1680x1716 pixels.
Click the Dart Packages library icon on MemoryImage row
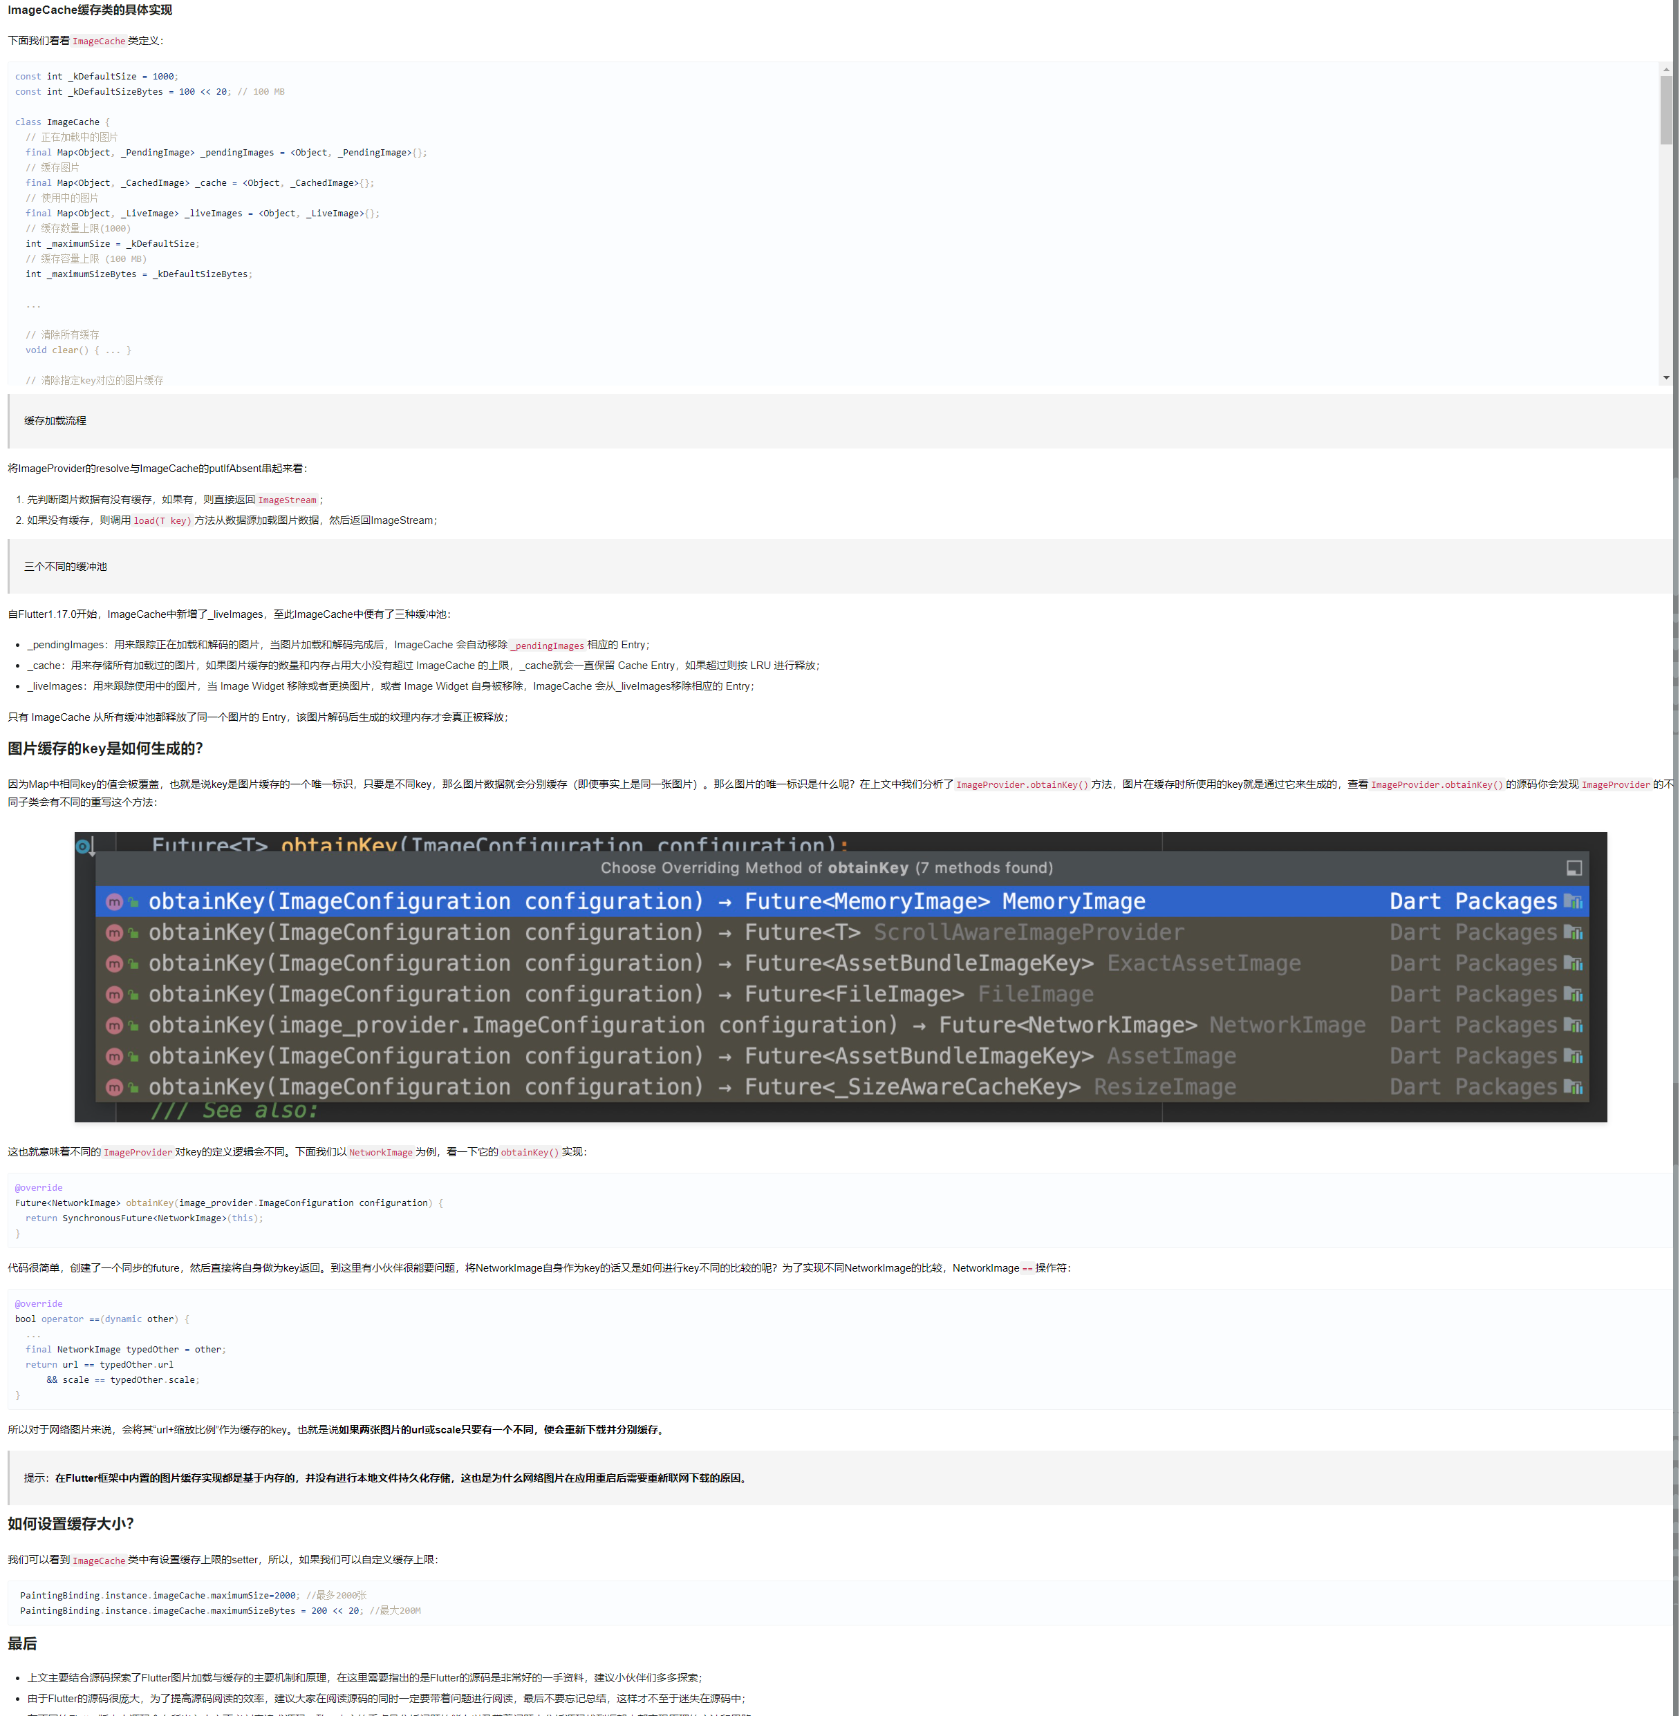[1574, 901]
